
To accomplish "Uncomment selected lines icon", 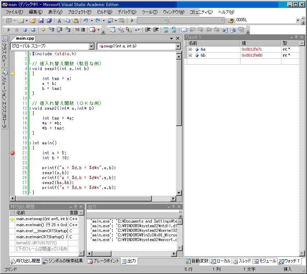I will pyautogui.click(x=174, y=30).
